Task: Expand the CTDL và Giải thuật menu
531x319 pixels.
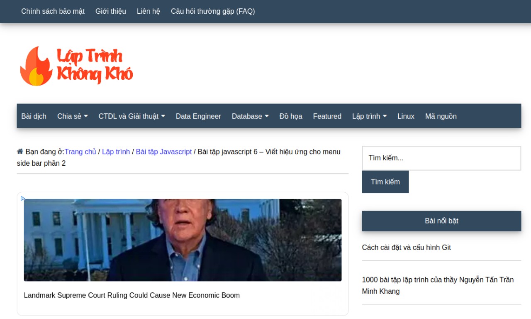Action: 132,116
